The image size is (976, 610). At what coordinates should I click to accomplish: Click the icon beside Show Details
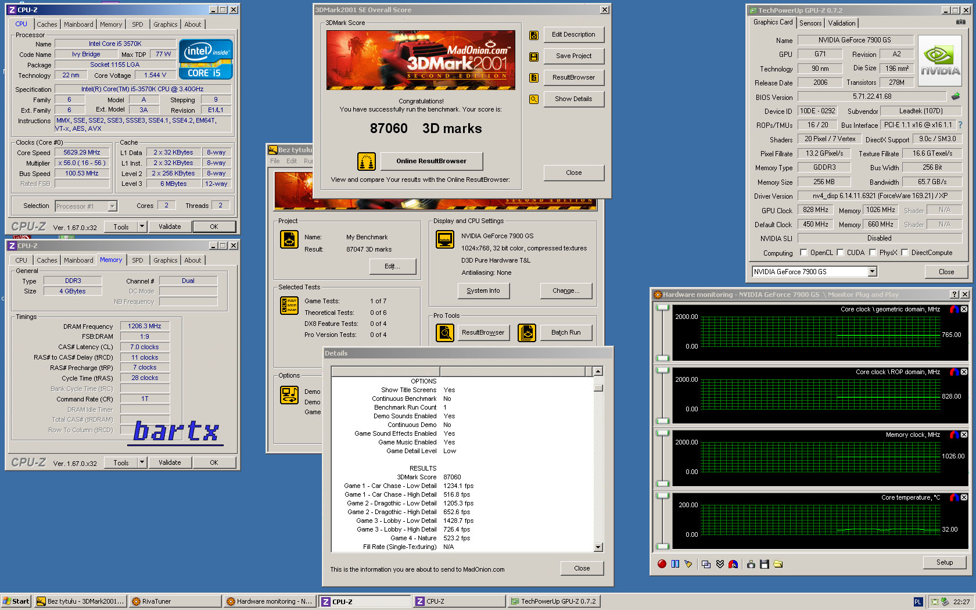533,99
